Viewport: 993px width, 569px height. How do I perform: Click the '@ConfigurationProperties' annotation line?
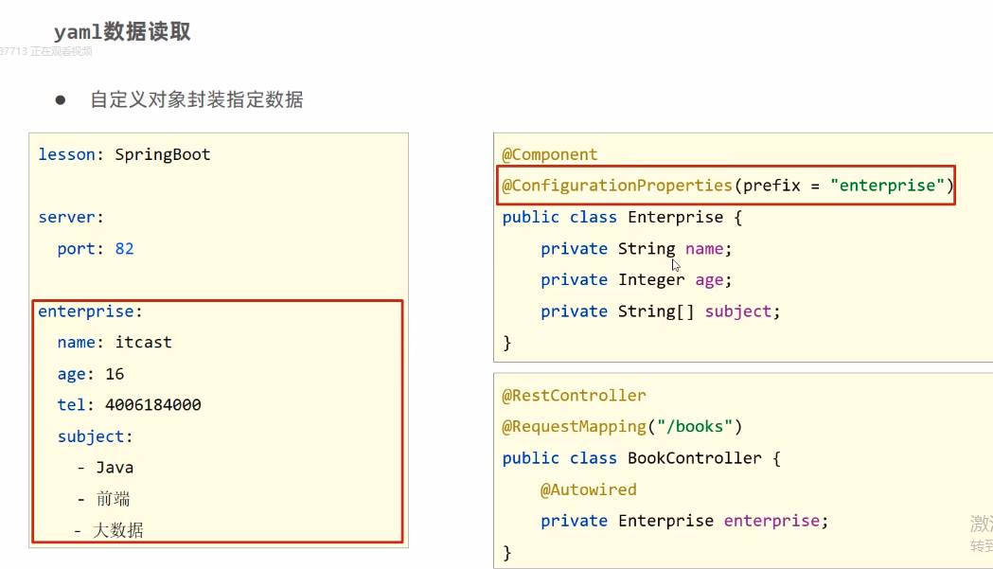727,186
